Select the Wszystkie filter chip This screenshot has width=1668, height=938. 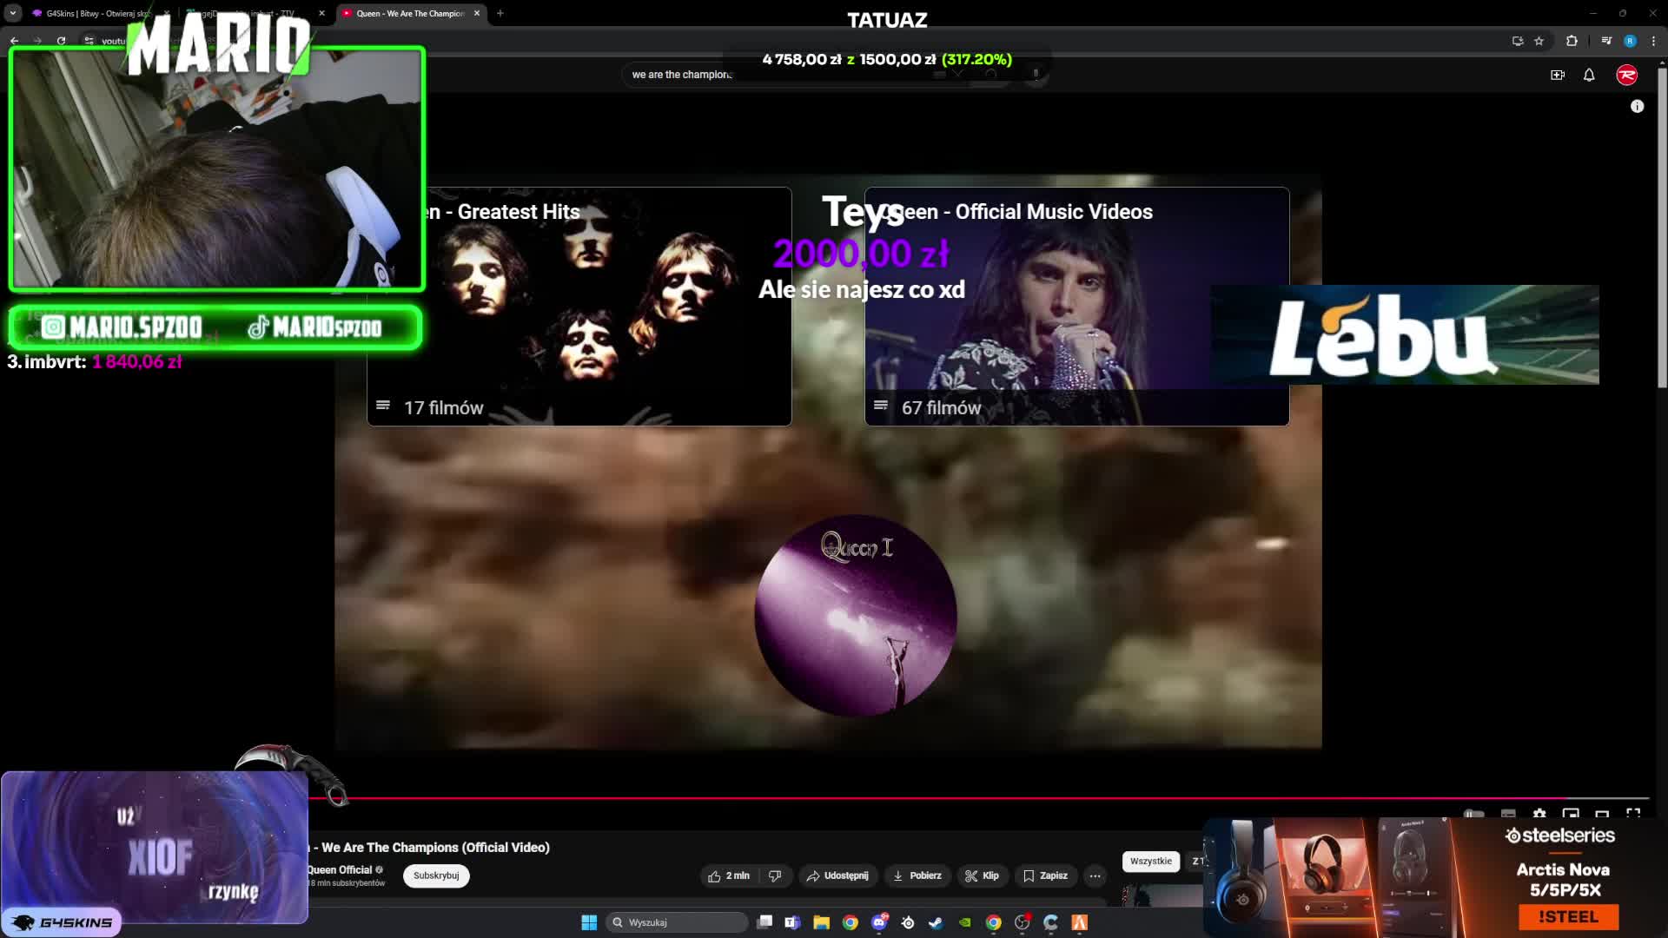tap(1151, 861)
